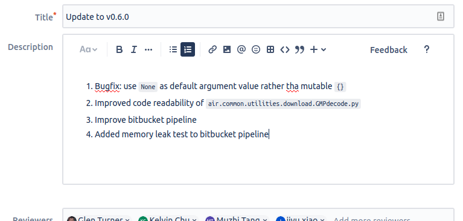Toggle the numbered list button
The width and height of the screenshot is (463, 221).
[188, 49]
